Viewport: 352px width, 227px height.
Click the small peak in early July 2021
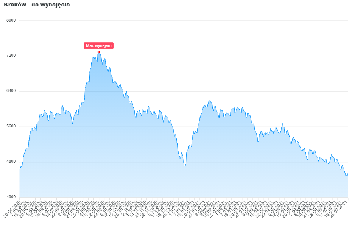coord(332,154)
